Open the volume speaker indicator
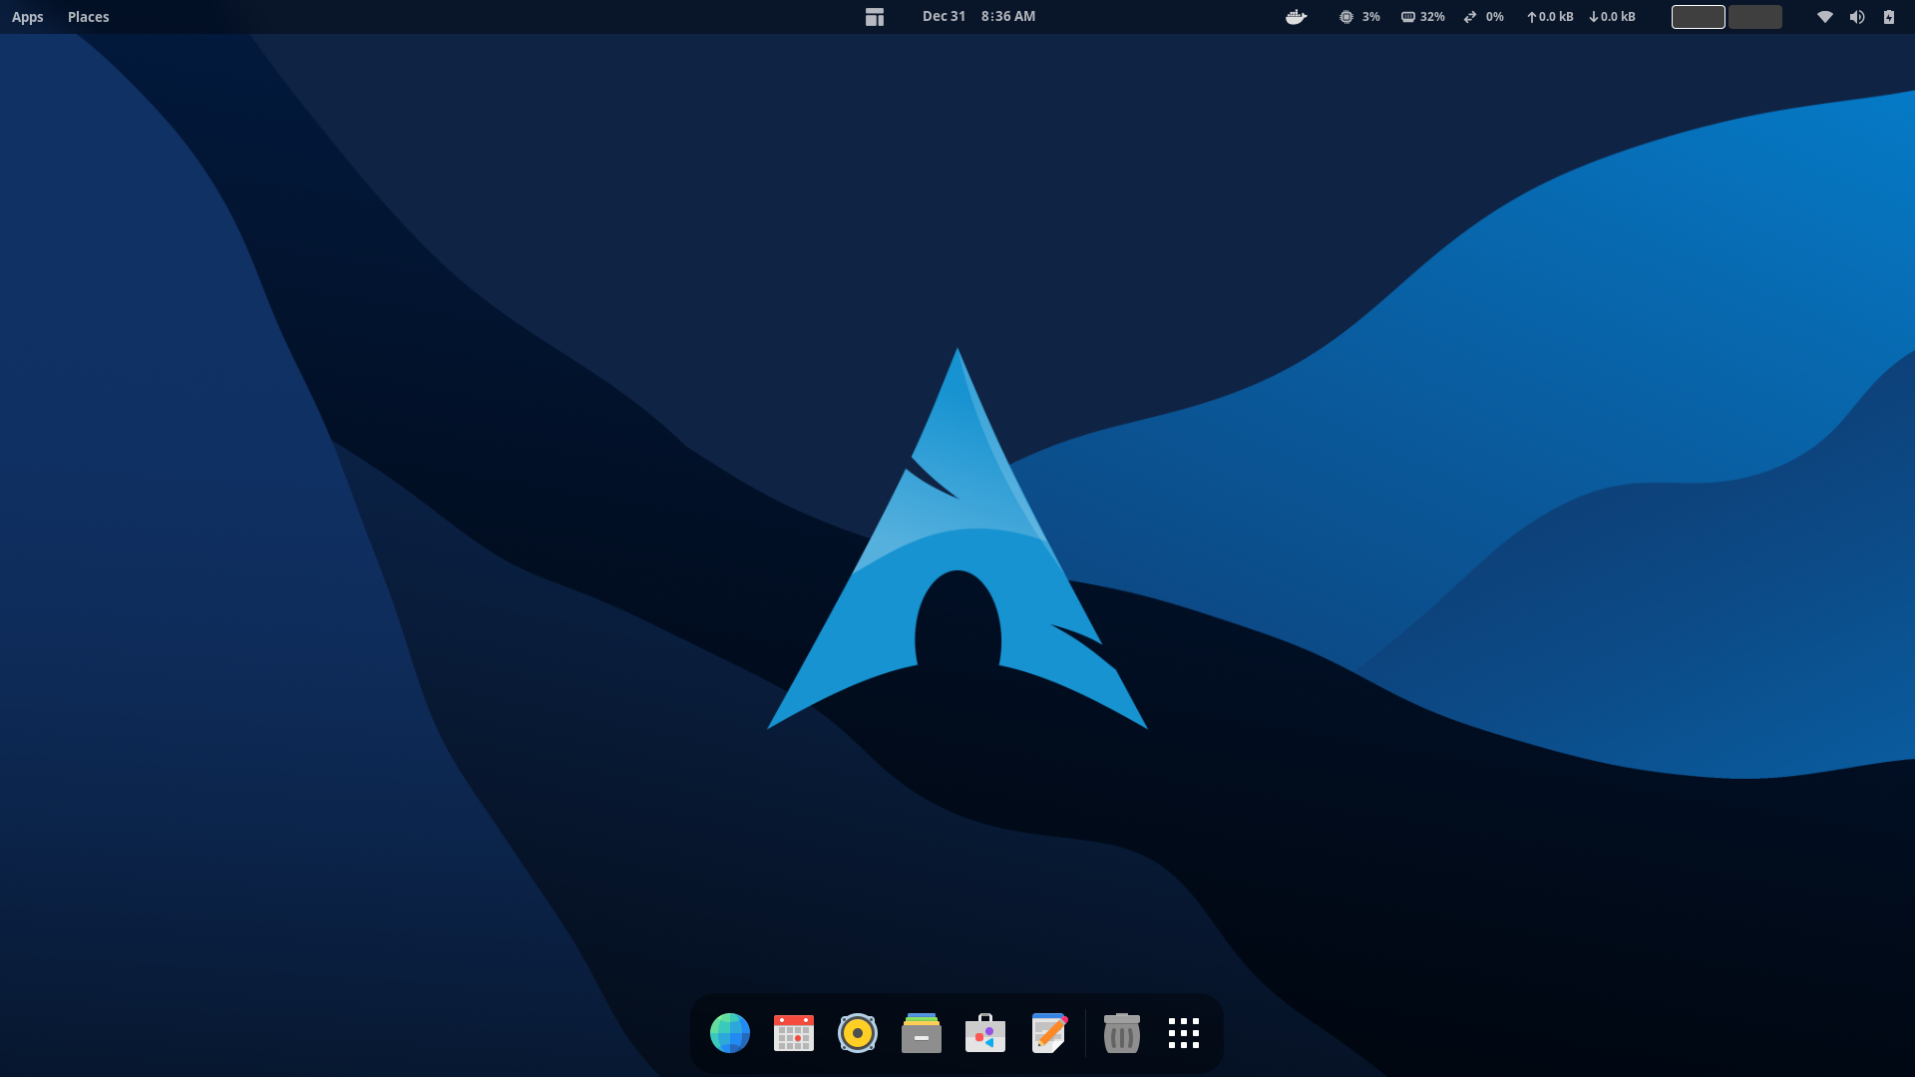Image resolution: width=1915 pixels, height=1077 pixels. [1856, 17]
